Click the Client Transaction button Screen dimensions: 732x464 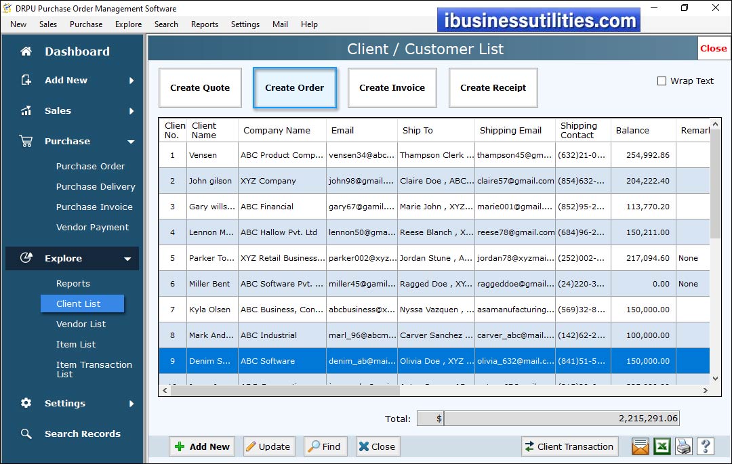[569, 446]
